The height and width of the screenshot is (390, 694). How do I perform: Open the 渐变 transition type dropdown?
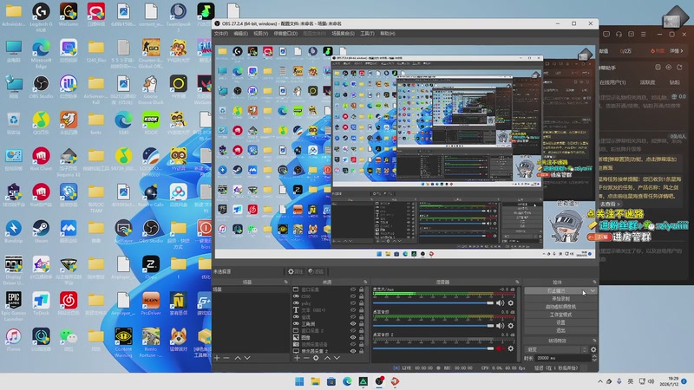[x=555, y=349]
